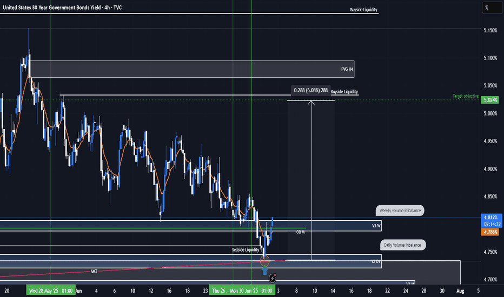This screenshot has height=297, width=504.
Task: Click the lightning bolt event icon
Action: (273, 278)
